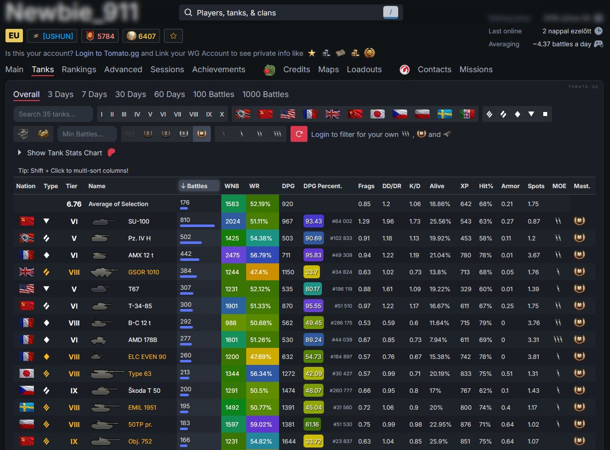Click the Type 63 tank image

[x=107, y=373]
